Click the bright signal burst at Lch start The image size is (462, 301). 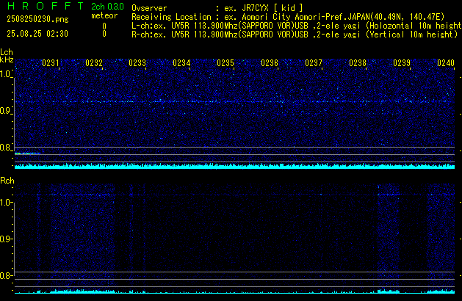point(27,153)
